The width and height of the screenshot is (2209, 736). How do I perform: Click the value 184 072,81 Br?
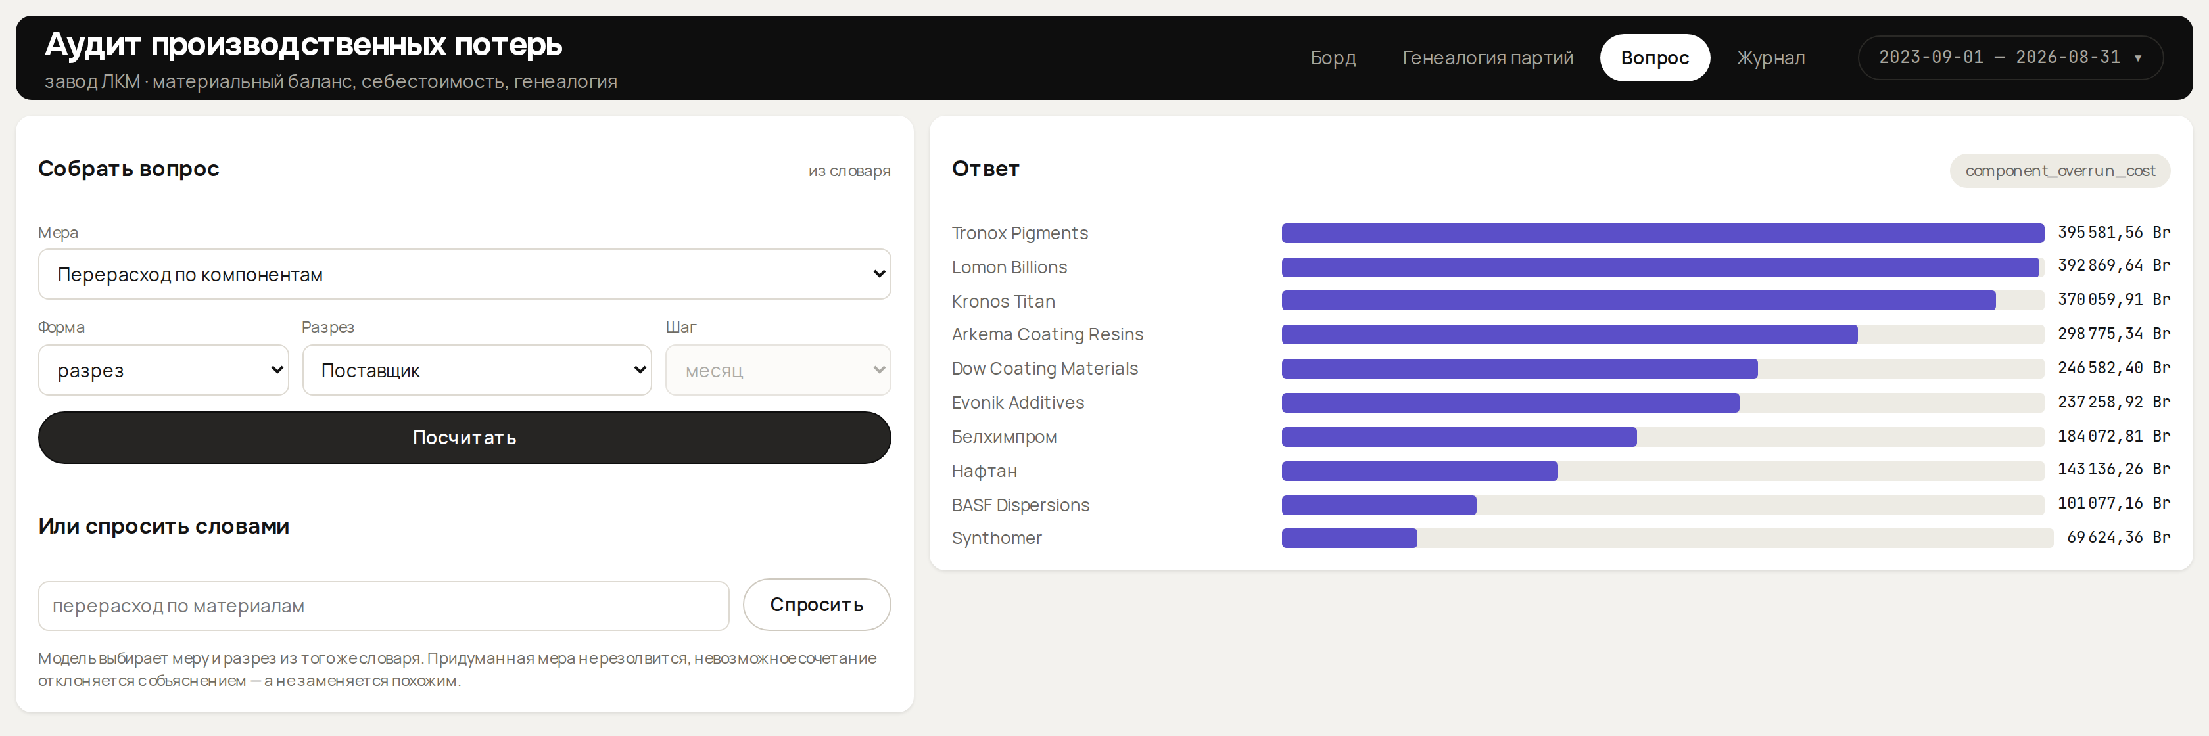[x=2114, y=436]
